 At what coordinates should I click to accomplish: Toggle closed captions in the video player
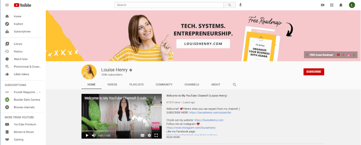coord(143,135)
